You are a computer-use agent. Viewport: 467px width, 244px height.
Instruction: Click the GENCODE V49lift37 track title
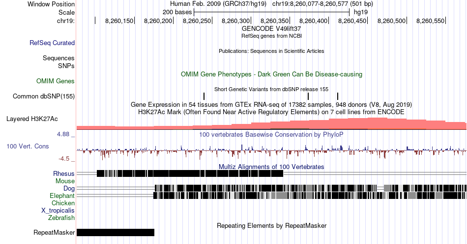[271, 29]
